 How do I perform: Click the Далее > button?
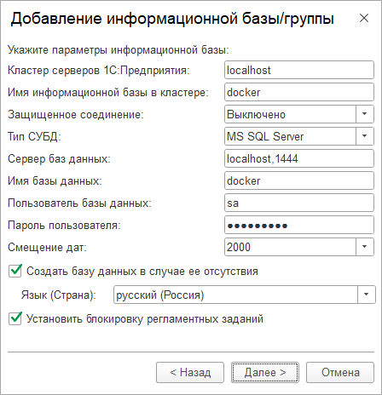coord(265,372)
